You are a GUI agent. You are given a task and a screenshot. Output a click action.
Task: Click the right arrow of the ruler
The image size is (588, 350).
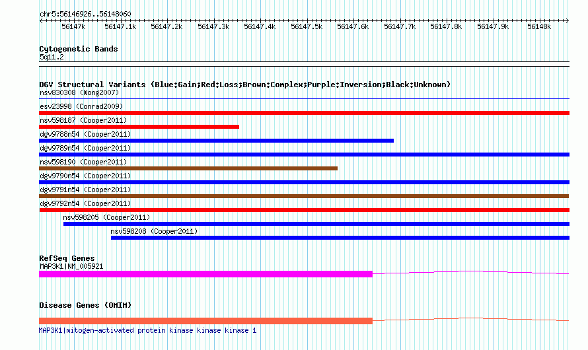(568, 21)
